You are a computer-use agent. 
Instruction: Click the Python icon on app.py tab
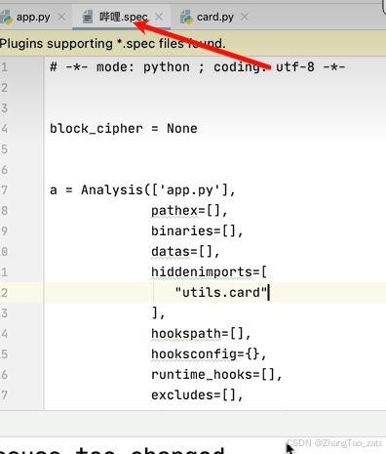click(x=7, y=18)
